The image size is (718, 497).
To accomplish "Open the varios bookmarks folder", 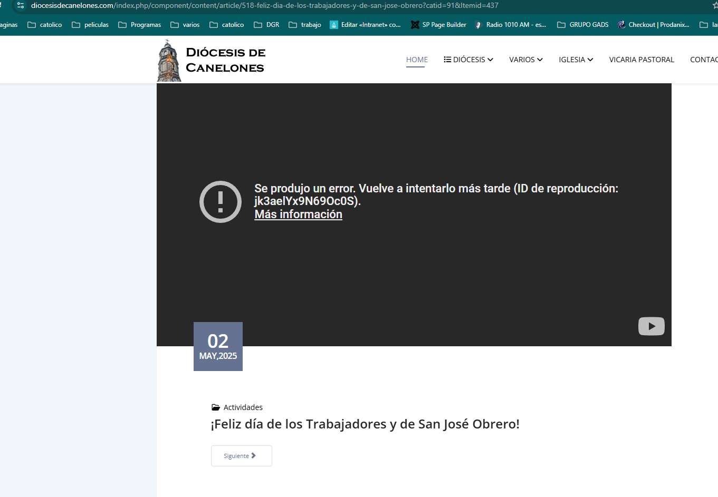I will (x=185, y=25).
